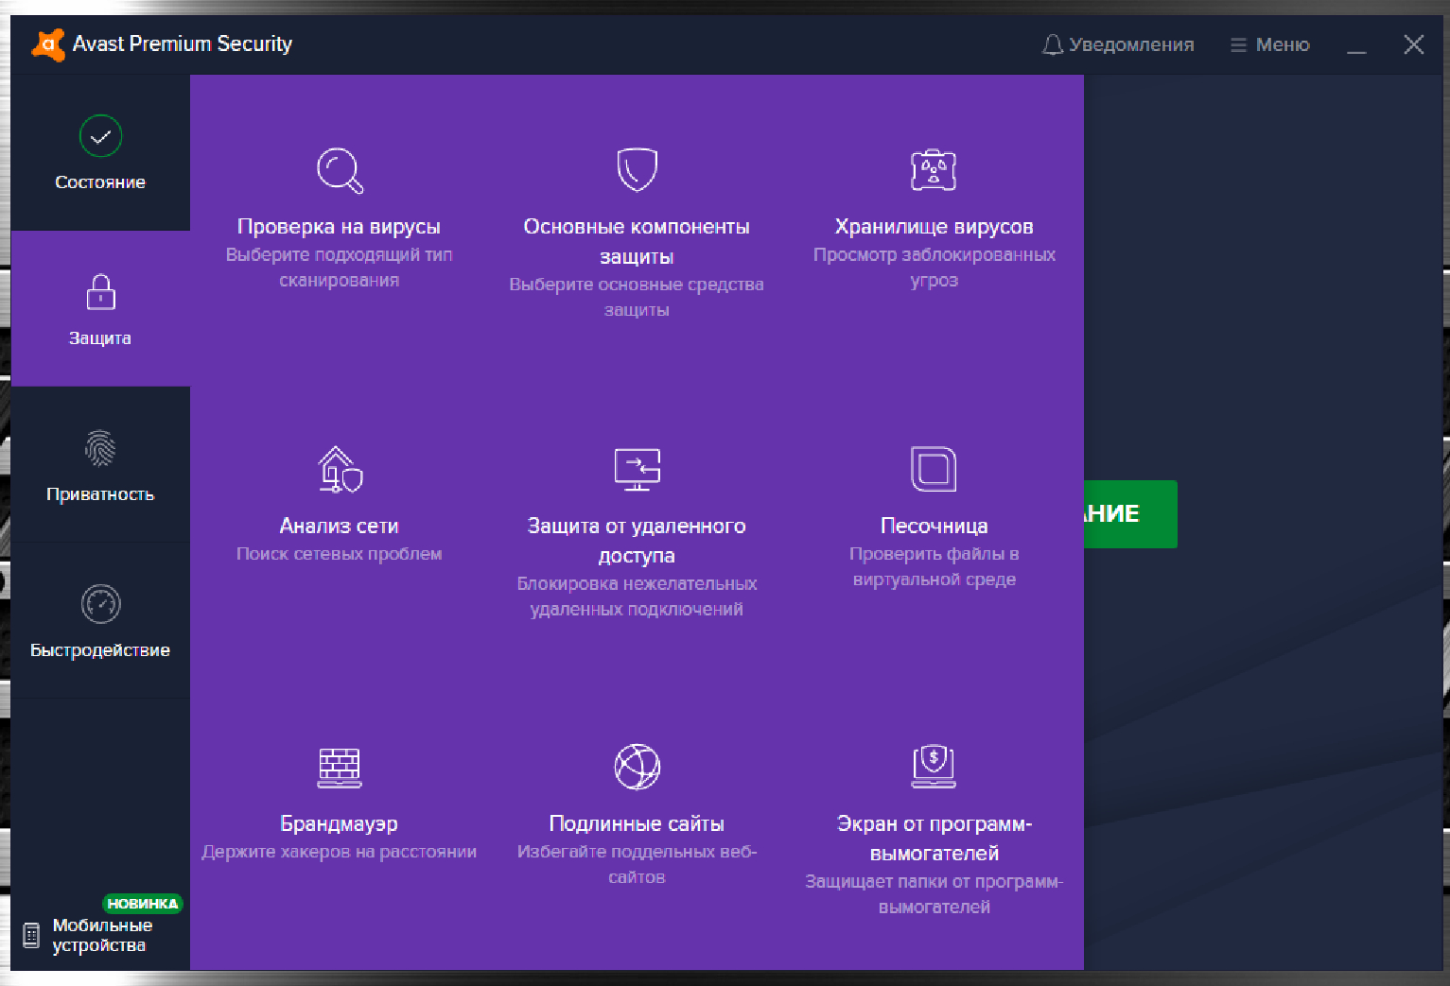
Task: Click the partly hidden green button
Action: [x=1130, y=514]
